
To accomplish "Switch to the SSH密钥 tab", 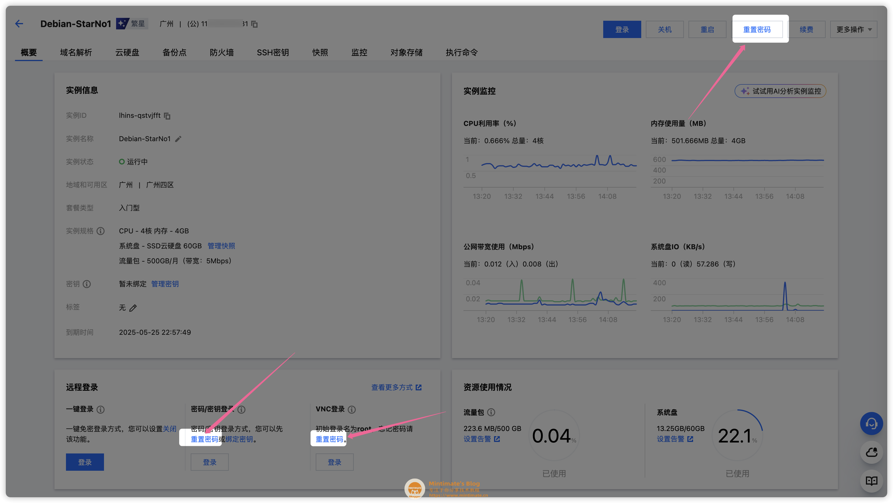I will [x=273, y=53].
